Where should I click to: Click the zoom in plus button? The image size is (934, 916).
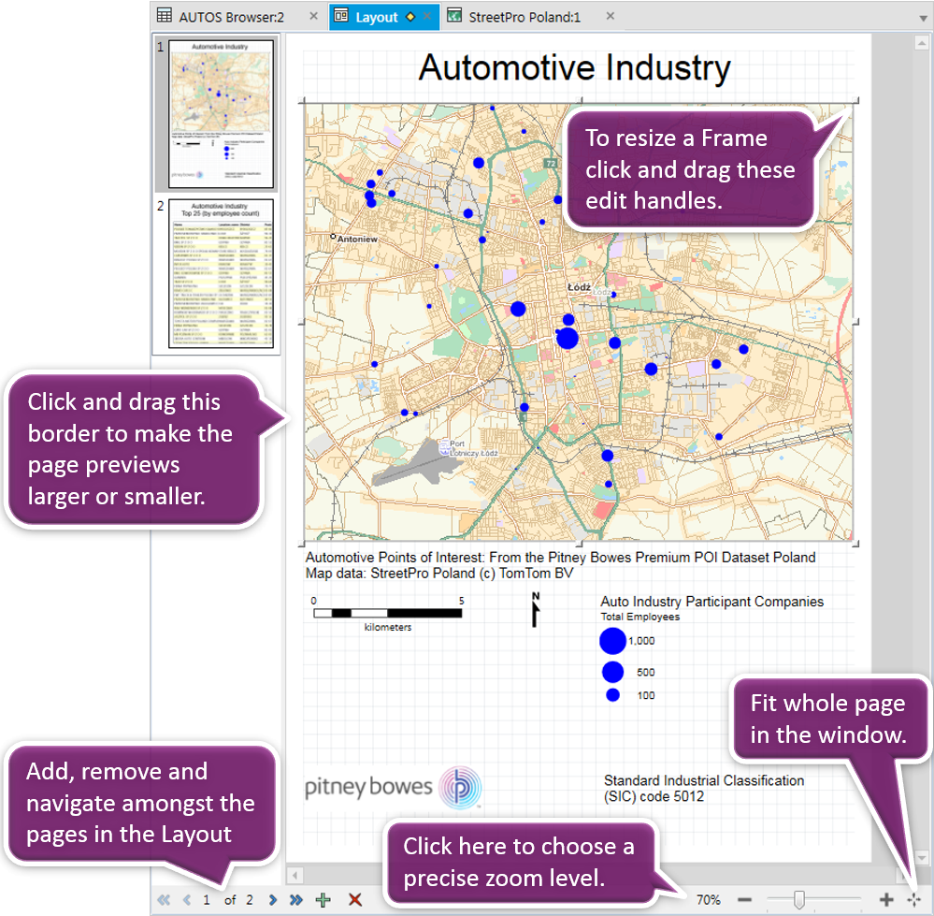pyautogui.click(x=886, y=900)
